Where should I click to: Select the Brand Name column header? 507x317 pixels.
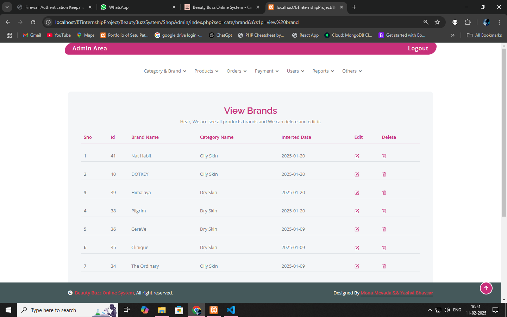(145, 137)
